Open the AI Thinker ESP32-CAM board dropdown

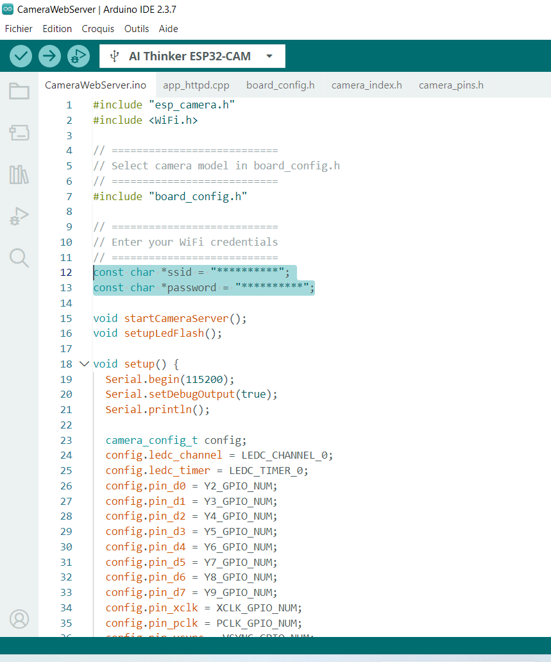coord(192,56)
